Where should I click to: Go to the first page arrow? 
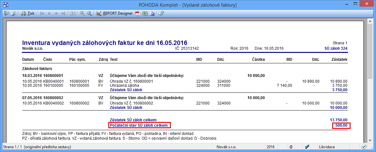click(x=43, y=13)
